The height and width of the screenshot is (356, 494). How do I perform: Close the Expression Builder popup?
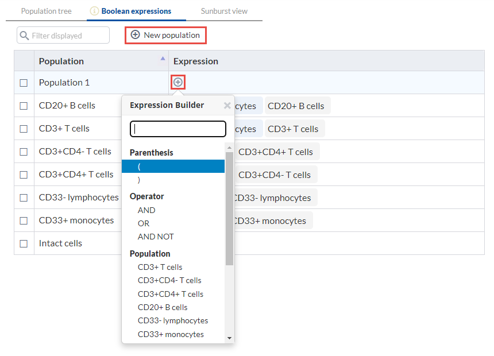[227, 106]
